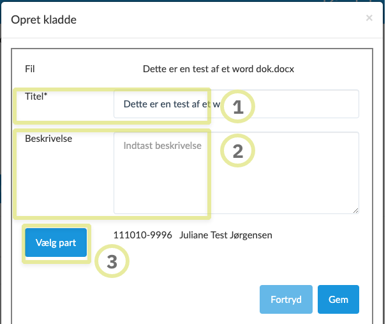The image size is (386, 324).
Task: Save the draft with Gem
Action: pyautogui.click(x=338, y=298)
